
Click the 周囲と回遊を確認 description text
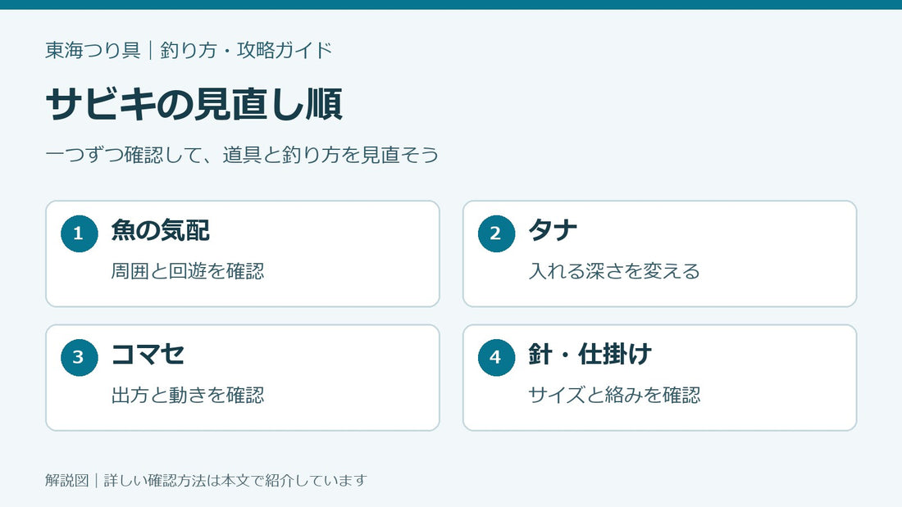188,271
